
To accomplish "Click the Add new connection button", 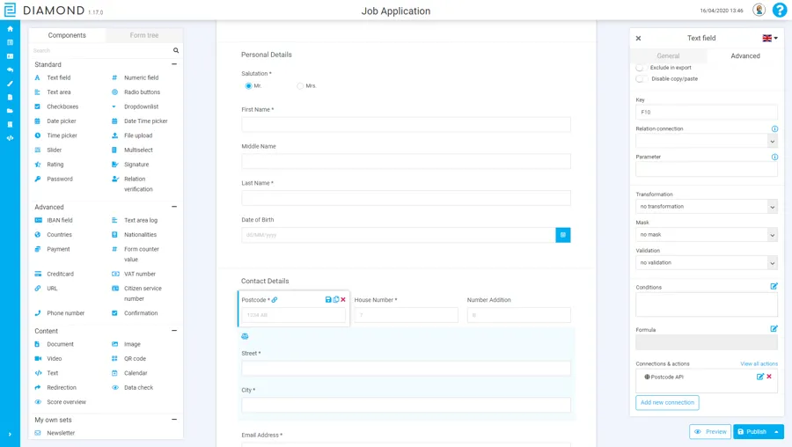I will pyautogui.click(x=667, y=402).
